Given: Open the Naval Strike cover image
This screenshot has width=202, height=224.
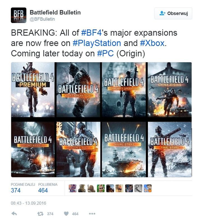Looking at the screenshot, I should [124, 149].
